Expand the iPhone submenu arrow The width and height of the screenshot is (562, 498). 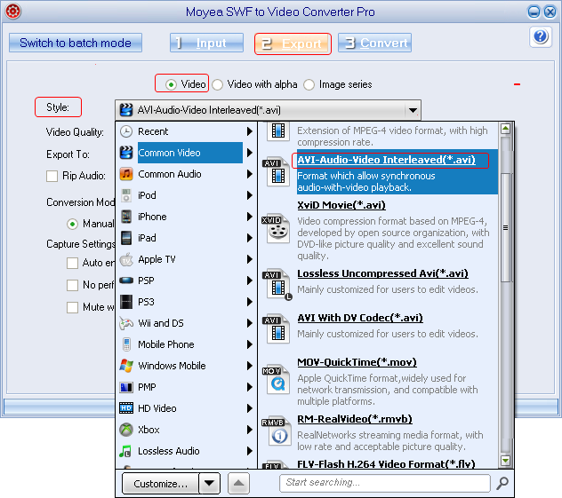[250, 217]
